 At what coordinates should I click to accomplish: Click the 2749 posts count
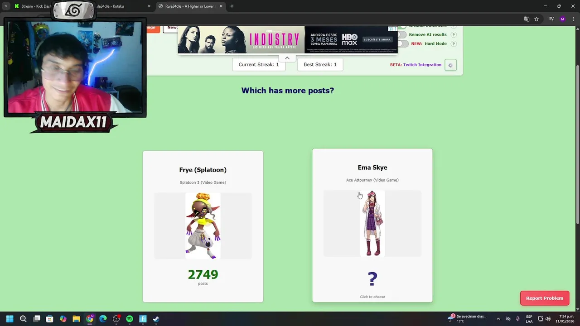[203, 274]
